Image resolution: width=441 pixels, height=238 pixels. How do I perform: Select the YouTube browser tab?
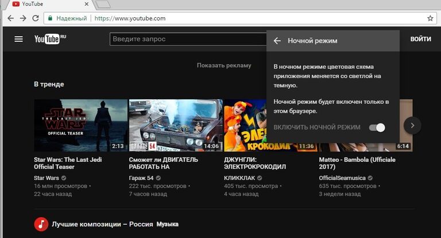pyautogui.click(x=51, y=4)
